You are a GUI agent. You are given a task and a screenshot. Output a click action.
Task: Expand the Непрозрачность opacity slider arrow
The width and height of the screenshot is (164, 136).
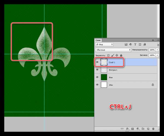click(x=158, y=50)
